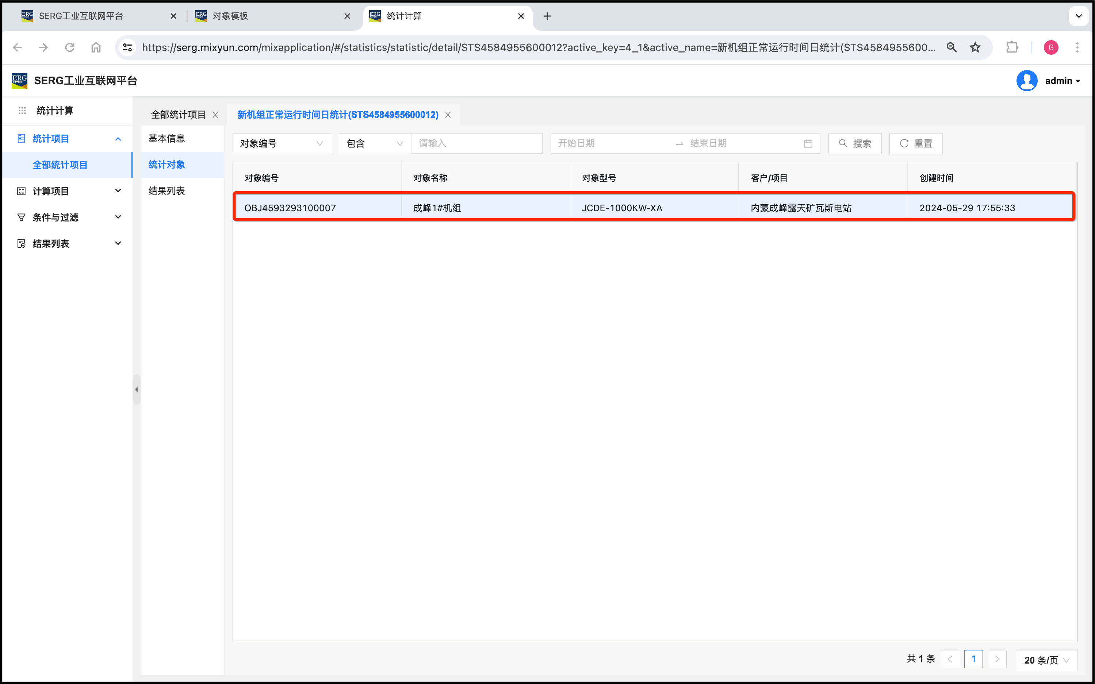1095x684 pixels.
Task: Switch to the 基本信息 tab
Action: click(166, 138)
